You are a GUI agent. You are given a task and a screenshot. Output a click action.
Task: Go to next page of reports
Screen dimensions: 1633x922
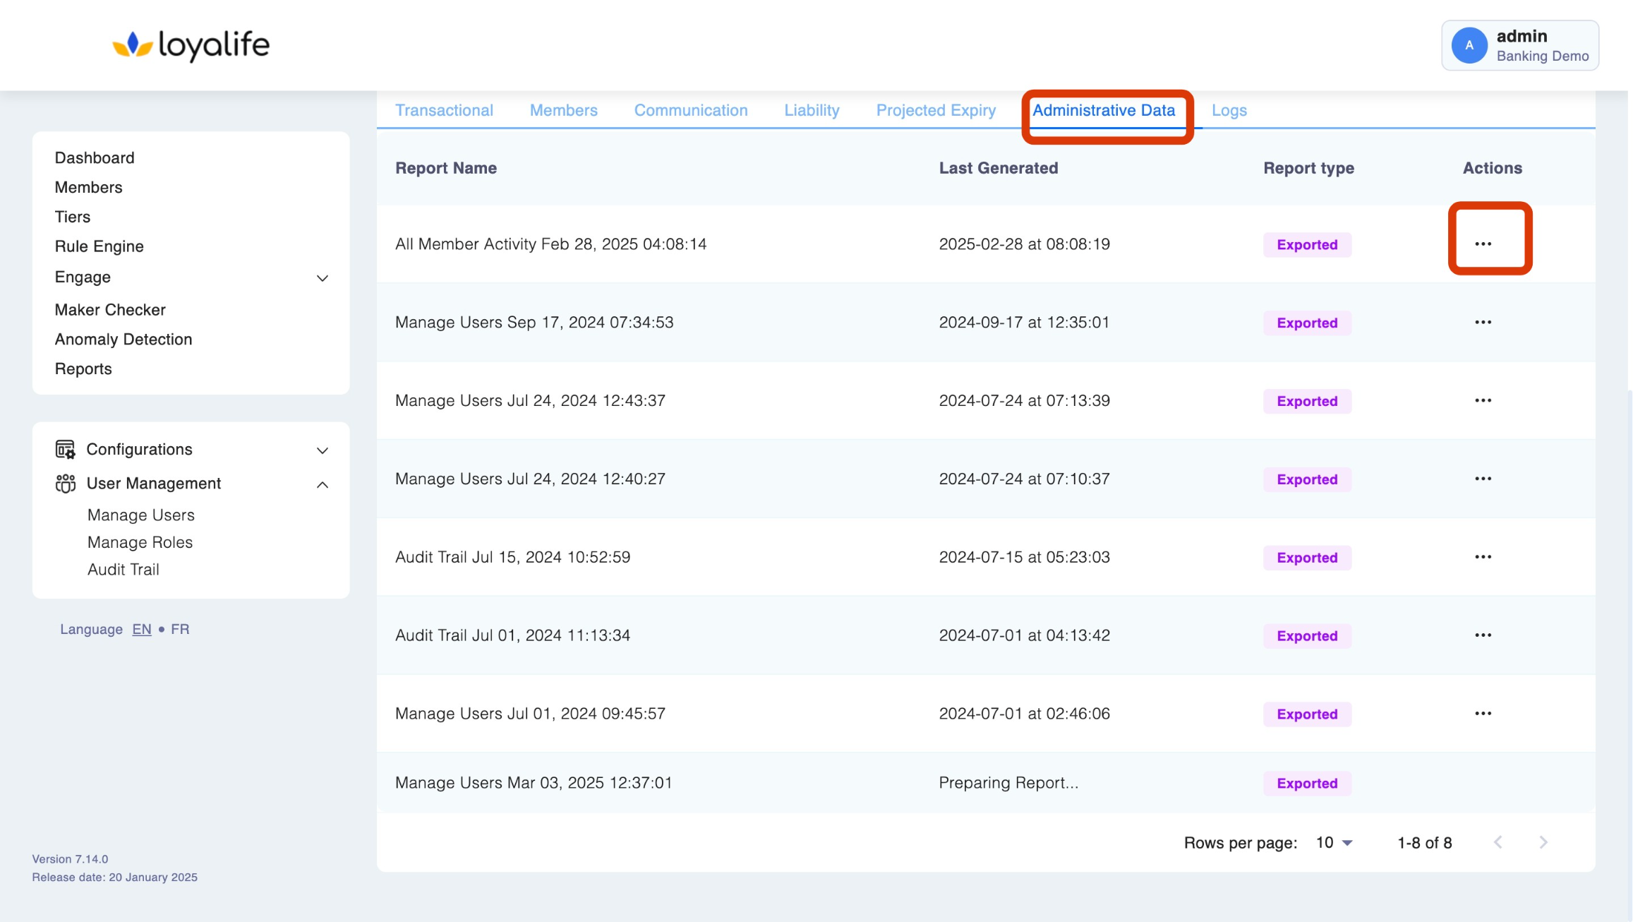pyautogui.click(x=1543, y=842)
